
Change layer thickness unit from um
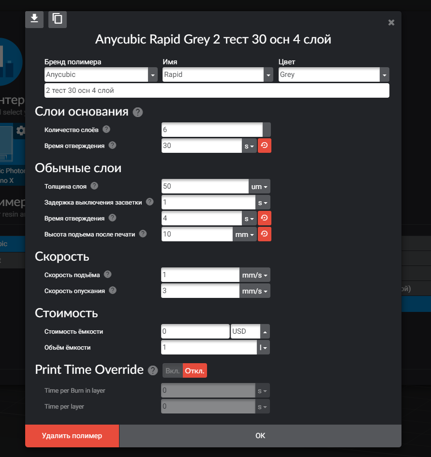259,187
